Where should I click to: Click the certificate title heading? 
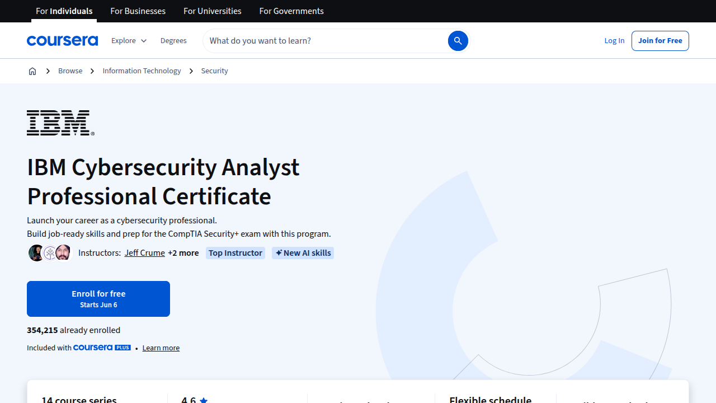163,182
